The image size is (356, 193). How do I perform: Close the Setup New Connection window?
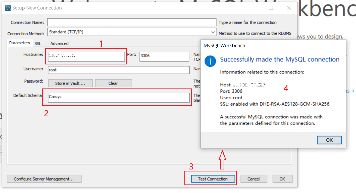[x=289, y=8]
